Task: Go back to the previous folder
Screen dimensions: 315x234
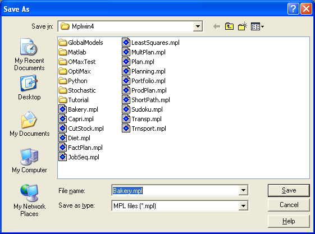Action: pyautogui.click(x=217, y=26)
